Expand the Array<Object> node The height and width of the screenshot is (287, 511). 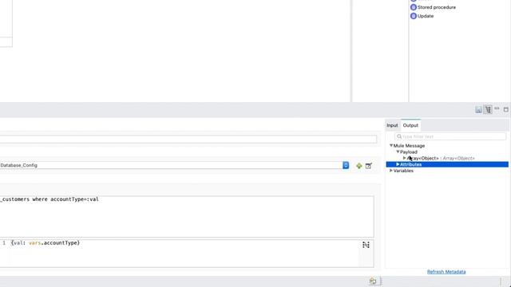[405, 158]
